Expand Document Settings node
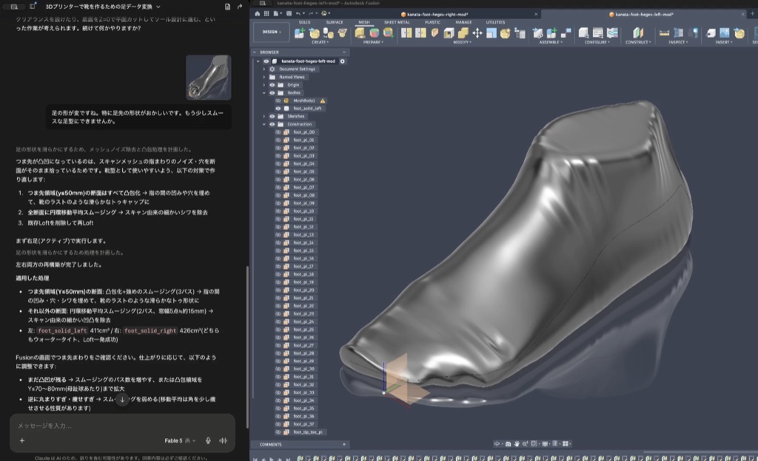 (264, 69)
